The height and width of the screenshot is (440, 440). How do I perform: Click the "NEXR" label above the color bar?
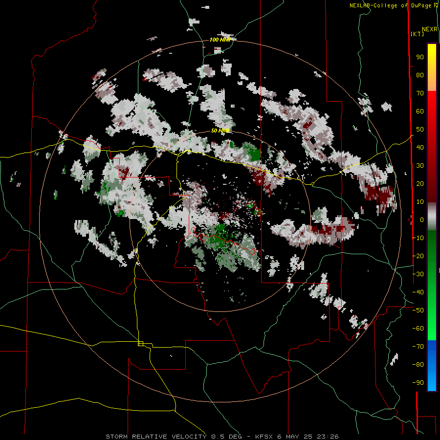430,29
